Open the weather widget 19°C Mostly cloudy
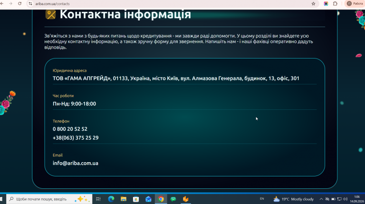The height and width of the screenshot is (204, 365). (x=293, y=199)
